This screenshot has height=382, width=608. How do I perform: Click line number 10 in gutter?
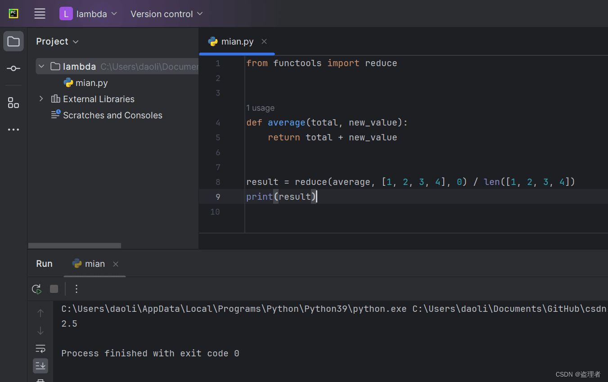tap(215, 211)
